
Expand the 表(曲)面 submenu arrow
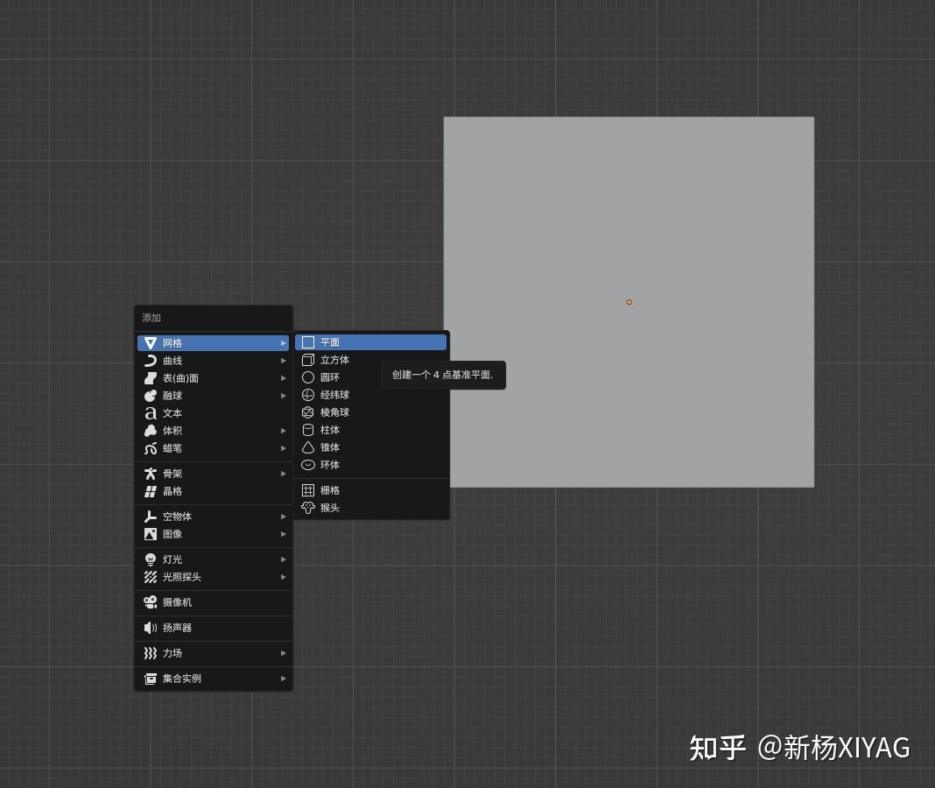pyautogui.click(x=284, y=378)
